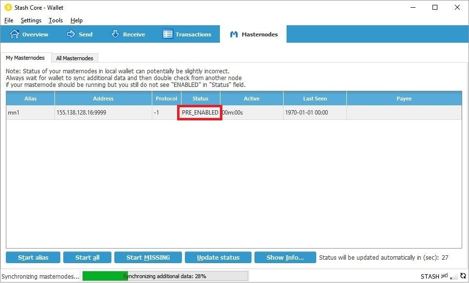Click the Stash Core coin logo

(8, 7)
